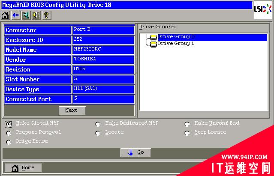Click the Device Type label cell

[x=38, y=89]
